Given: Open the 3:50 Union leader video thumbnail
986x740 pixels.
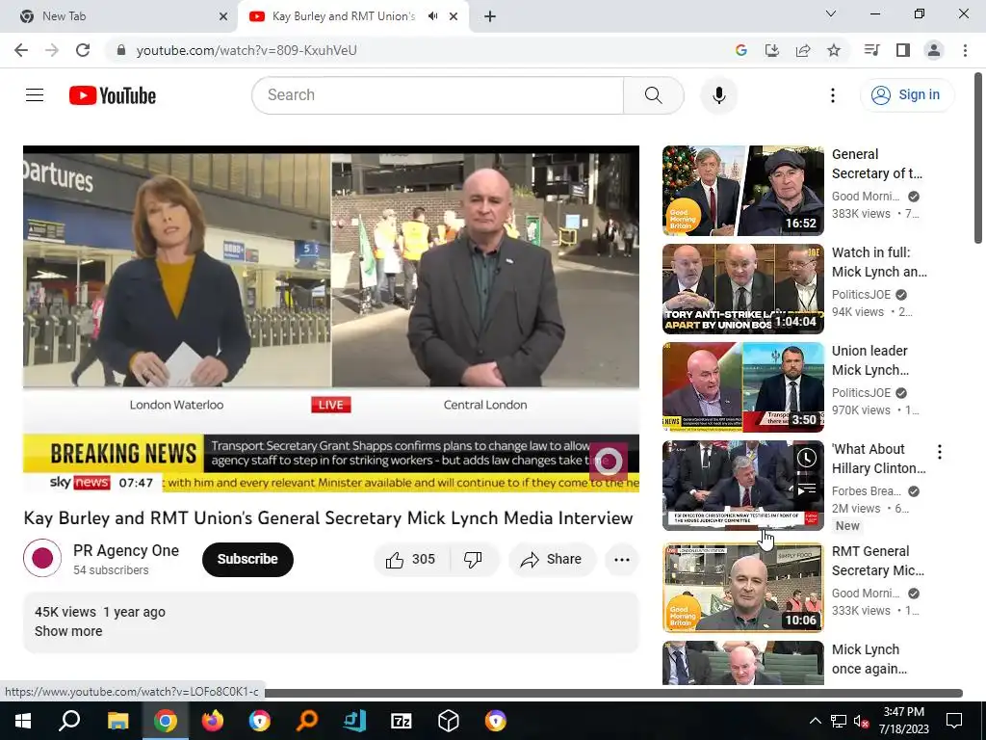Looking at the screenshot, I should 742,387.
